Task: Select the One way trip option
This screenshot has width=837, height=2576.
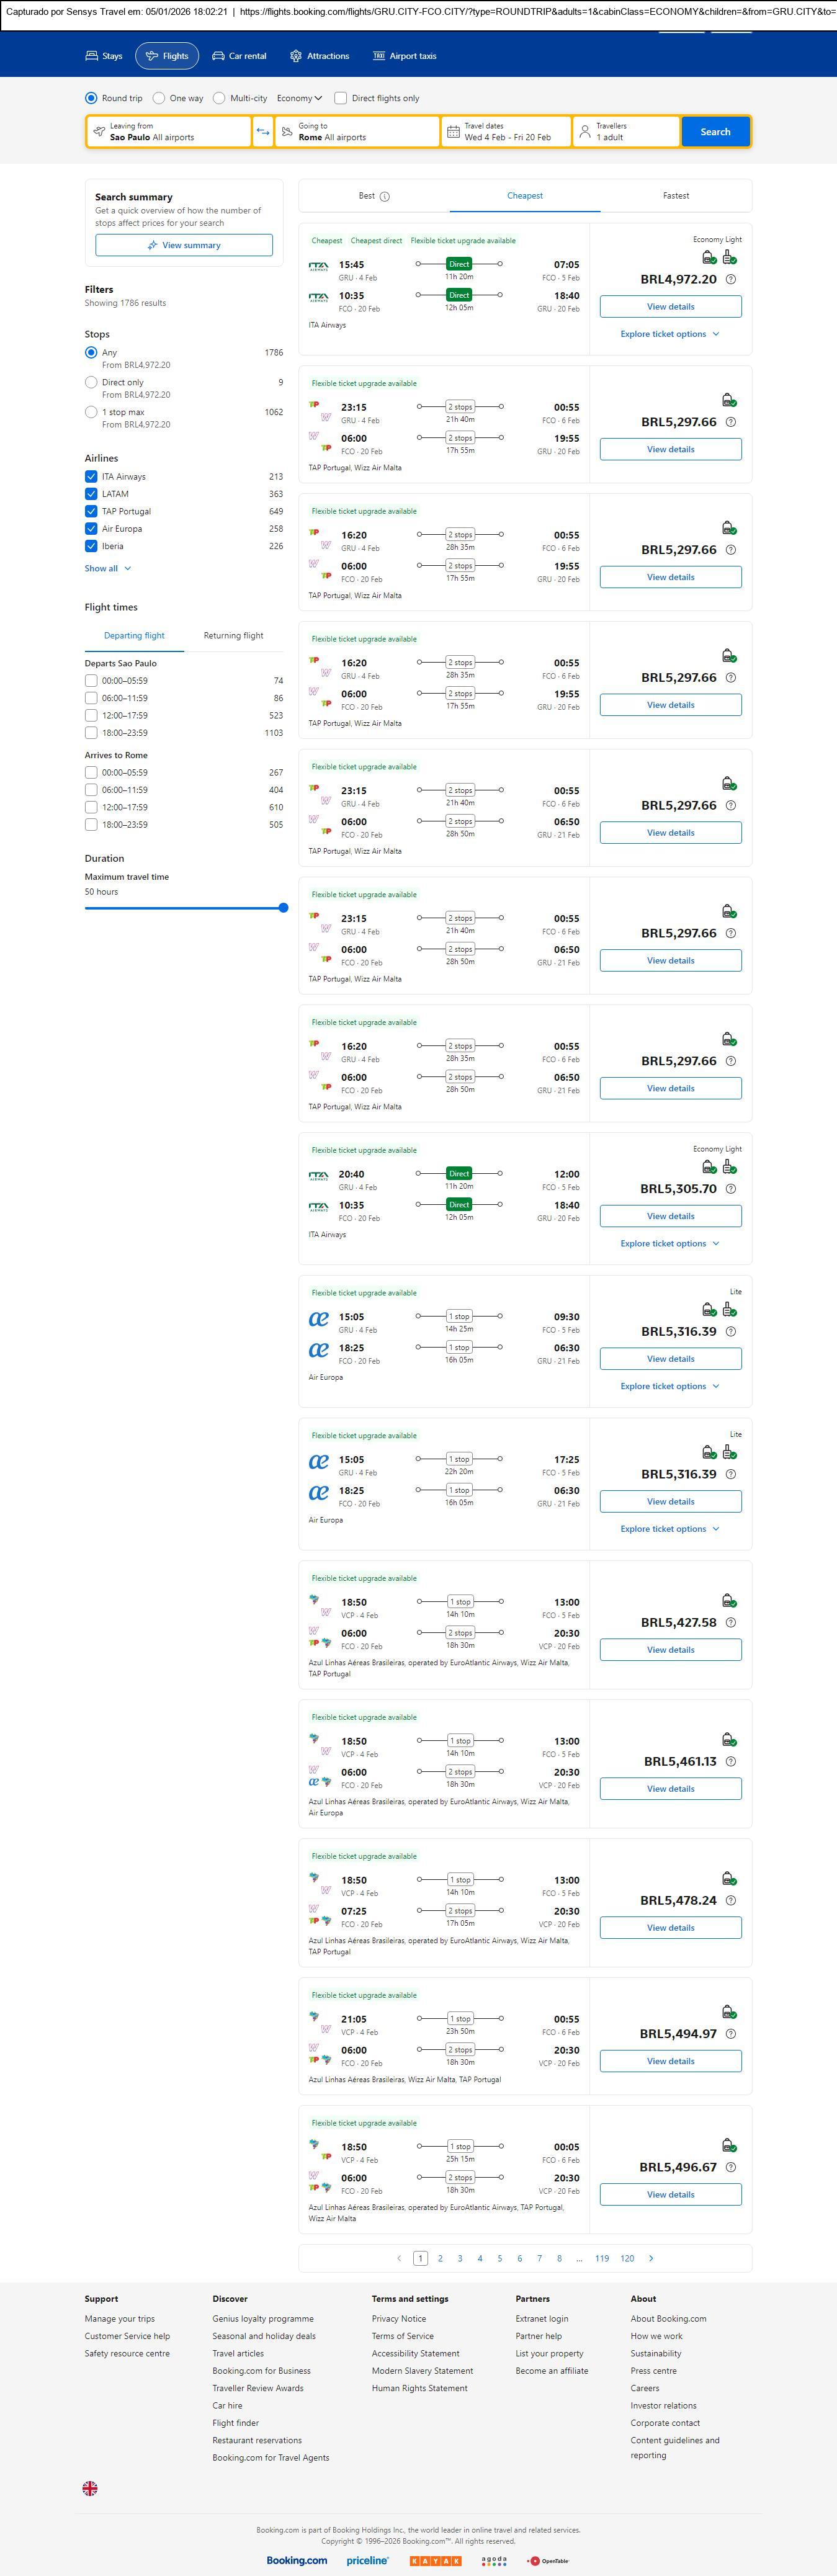Action: click(x=159, y=98)
